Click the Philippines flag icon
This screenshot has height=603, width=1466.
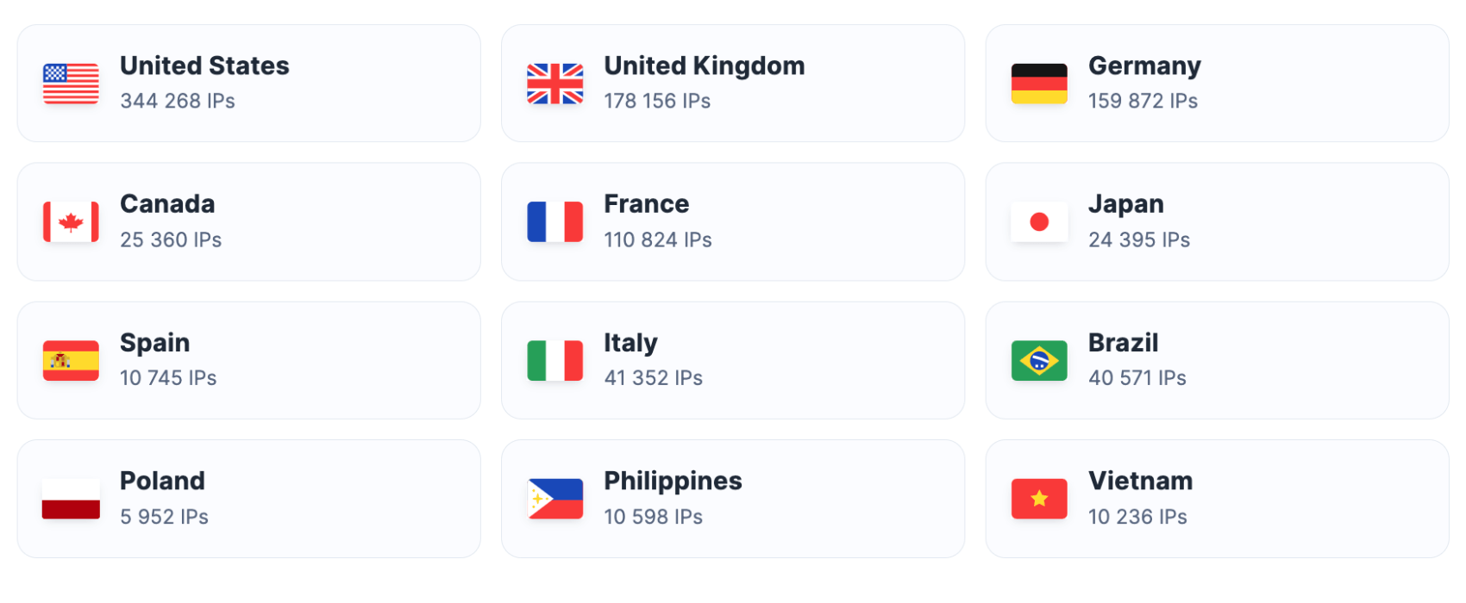coord(555,500)
